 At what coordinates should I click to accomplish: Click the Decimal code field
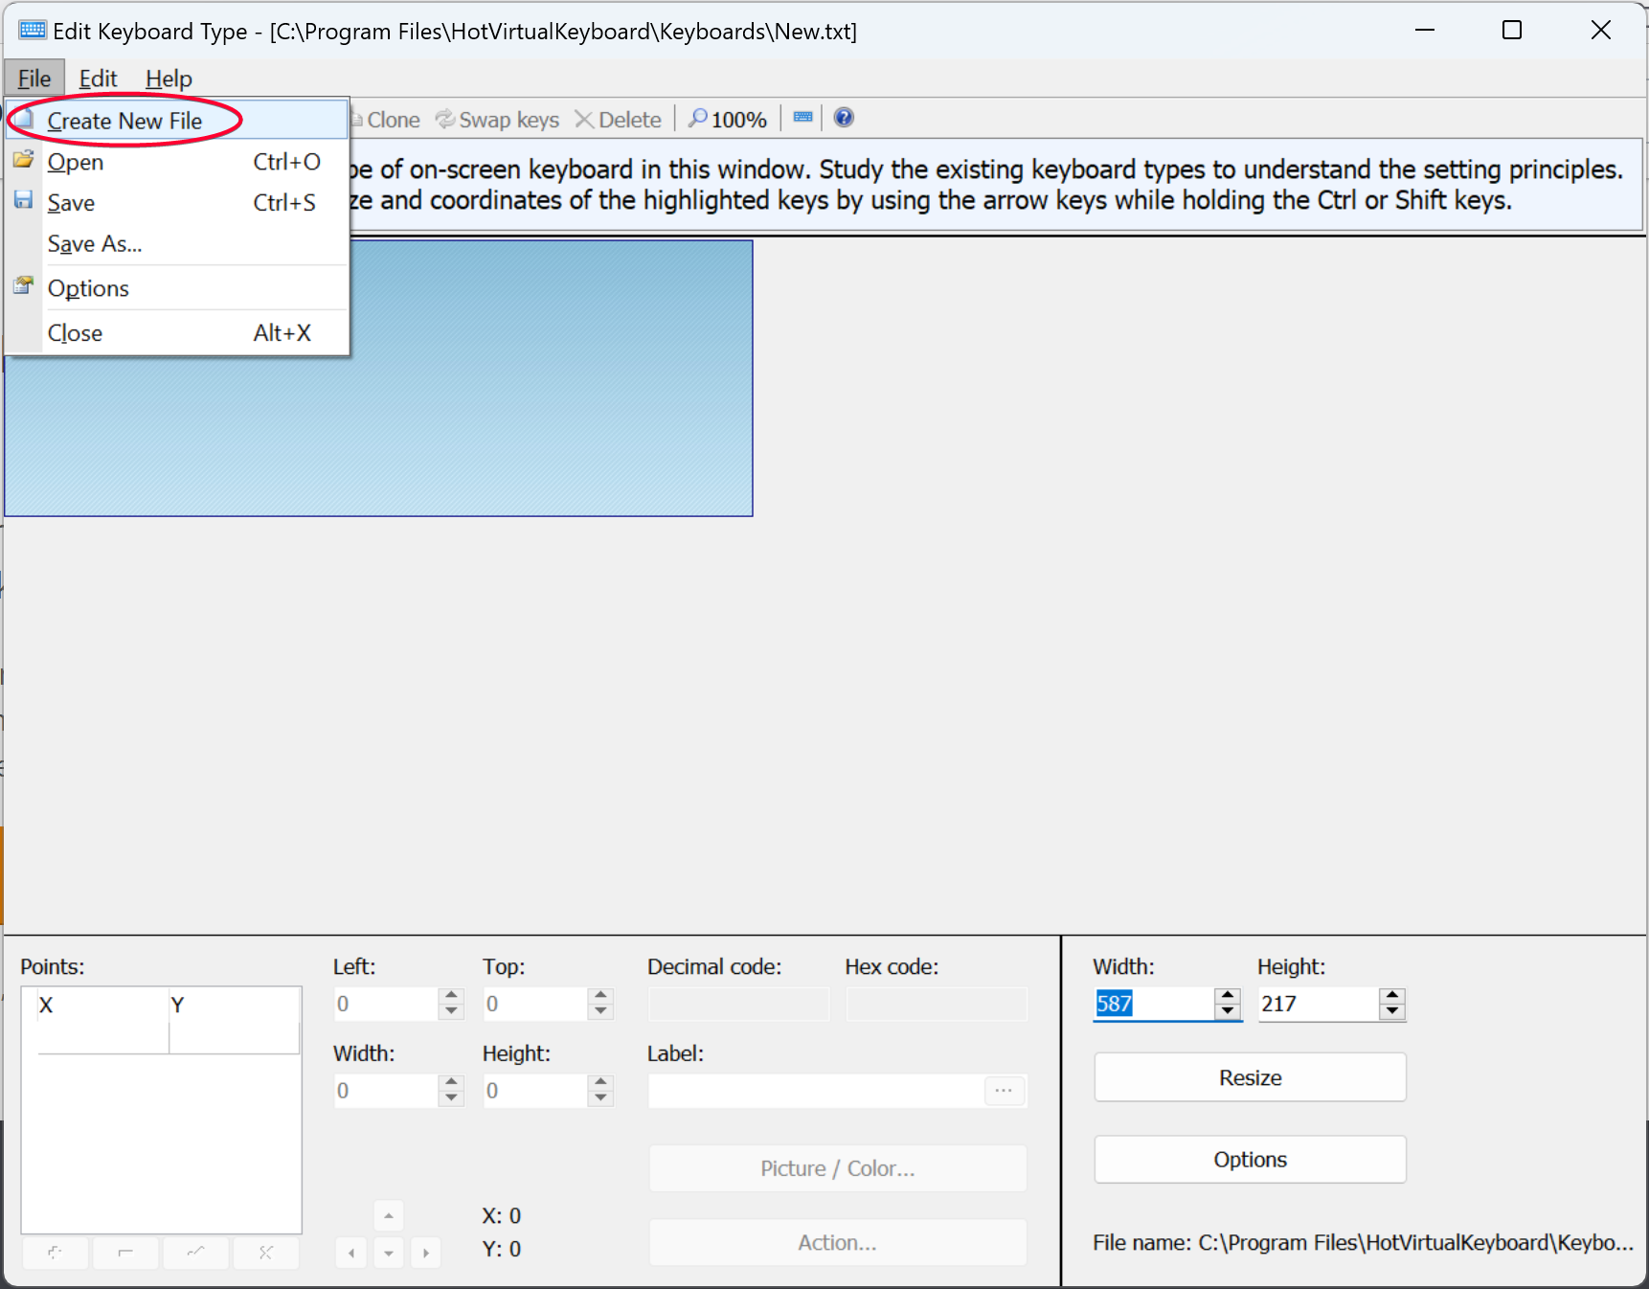738,1004
